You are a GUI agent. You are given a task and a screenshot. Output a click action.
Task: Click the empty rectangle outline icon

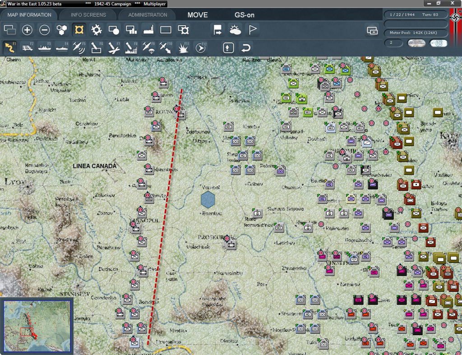coord(166,30)
